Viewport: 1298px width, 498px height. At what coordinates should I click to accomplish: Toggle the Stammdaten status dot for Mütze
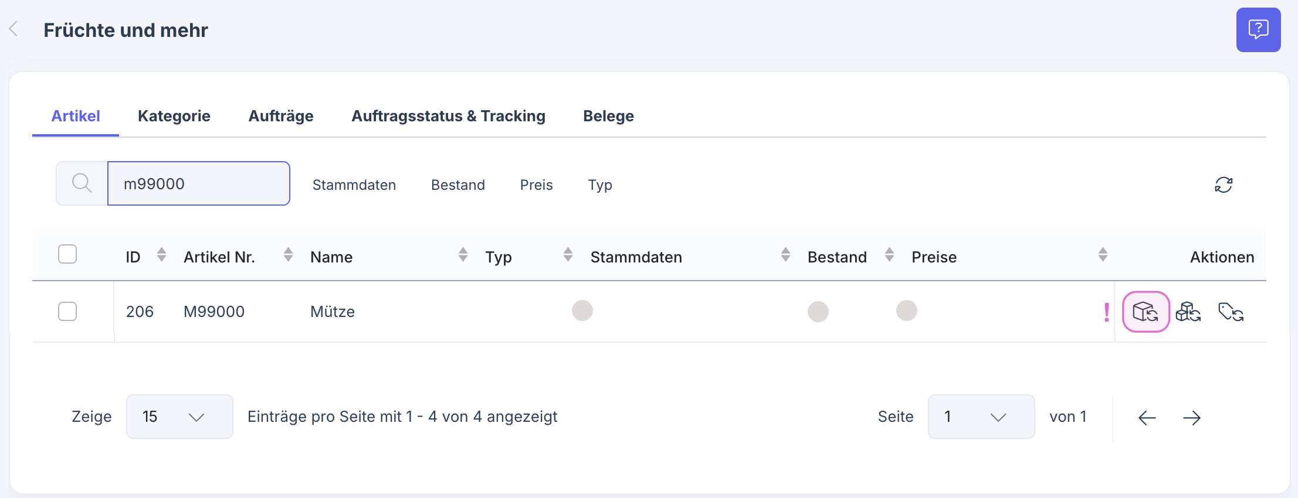click(582, 311)
